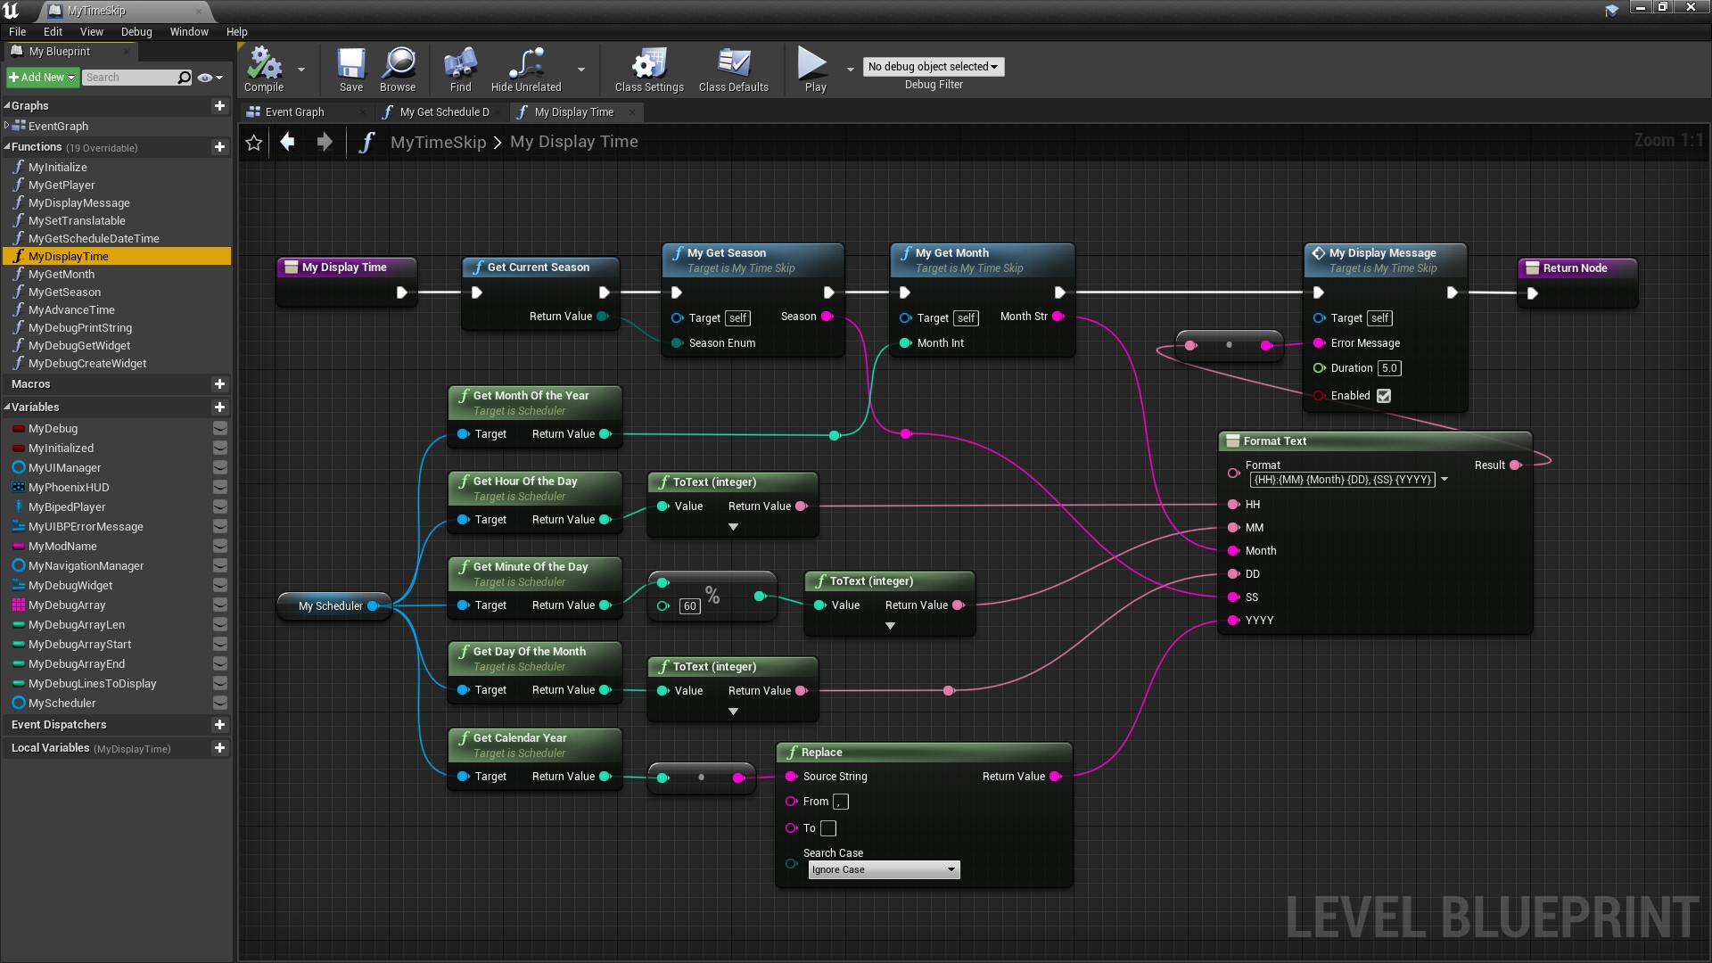Expand EventGraph tree item

6,126
